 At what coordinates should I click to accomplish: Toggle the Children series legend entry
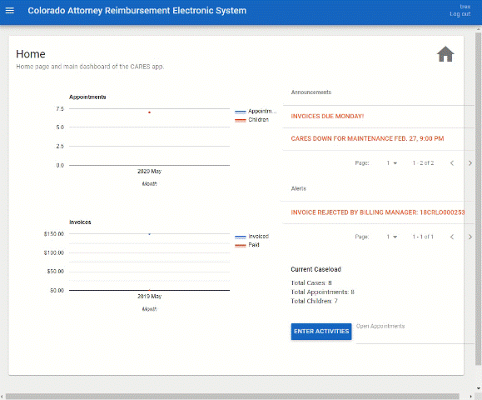point(251,120)
